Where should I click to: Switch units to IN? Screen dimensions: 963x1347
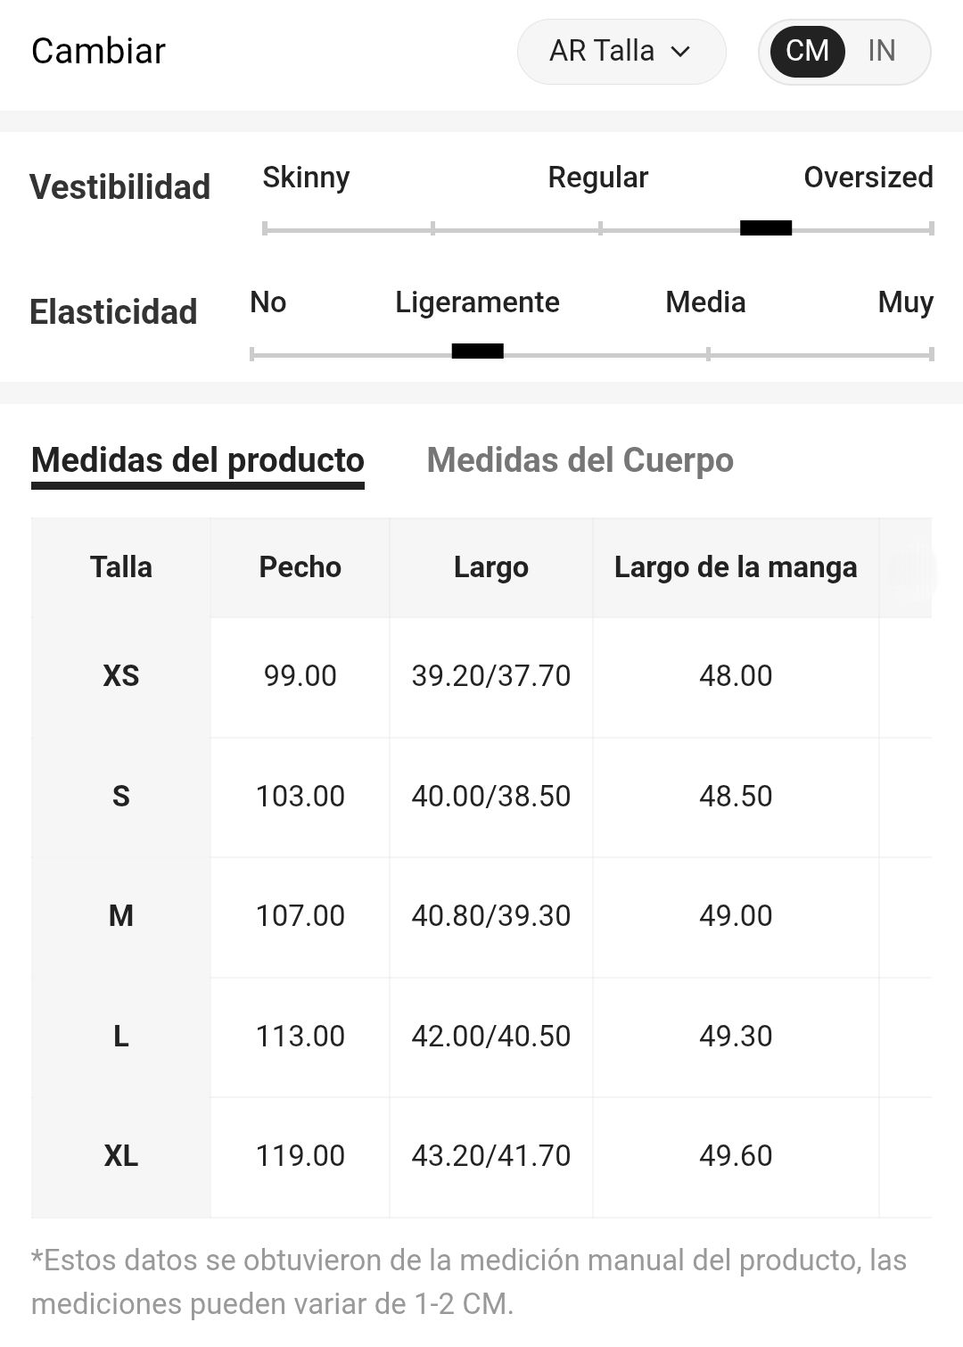tap(882, 52)
